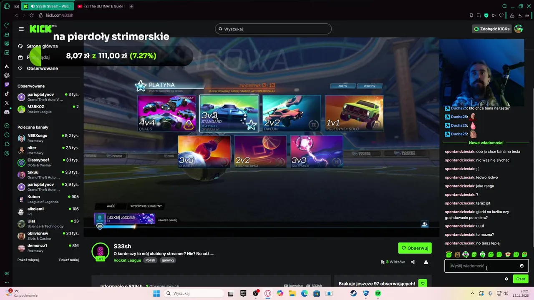
Task: Click the Pokaż mniej link
Action: click(x=69, y=260)
